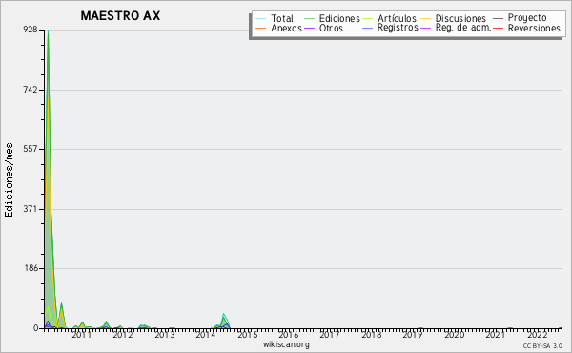572x353 pixels.
Task: Select the Reversiones legend entry
Action: coord(527,28)
